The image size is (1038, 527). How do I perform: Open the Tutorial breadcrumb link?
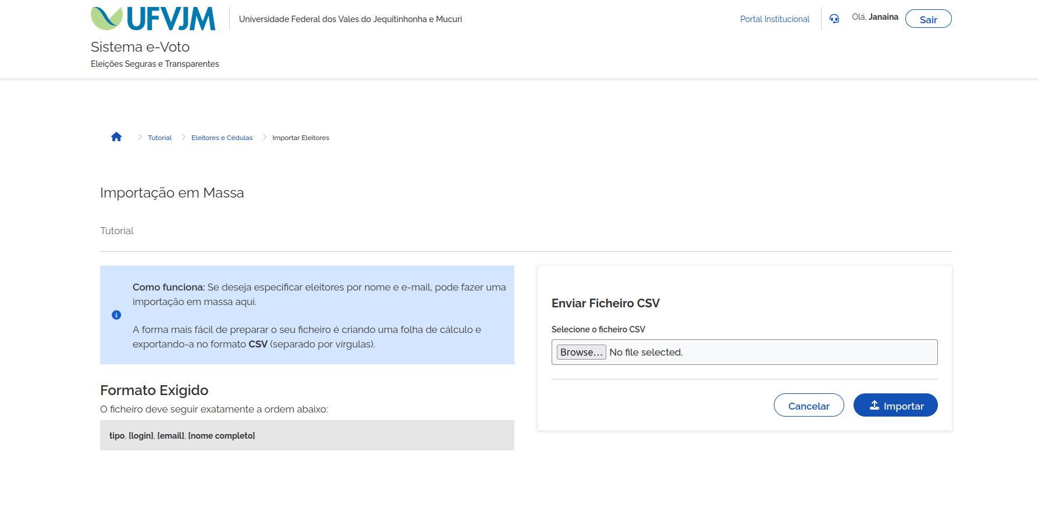coord(159,138)
